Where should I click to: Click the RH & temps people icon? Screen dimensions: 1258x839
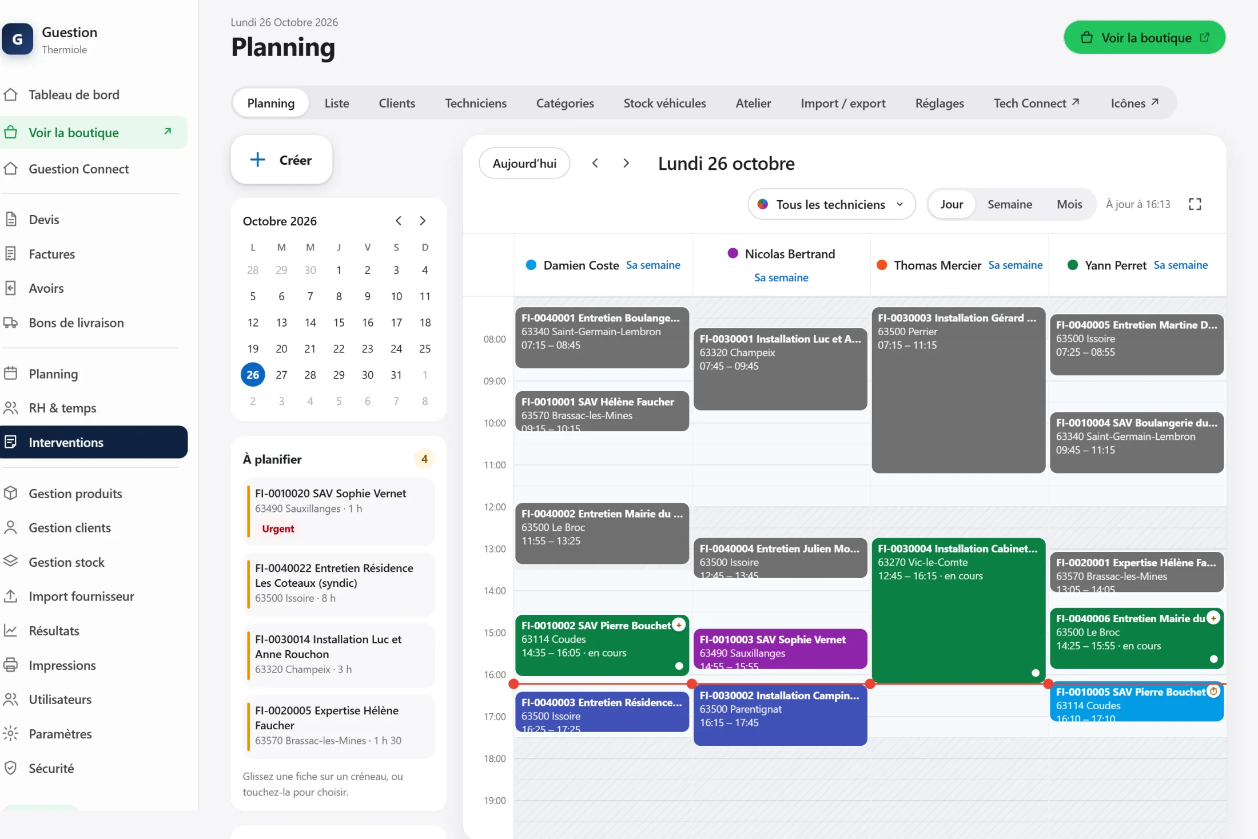pos(10,408)
